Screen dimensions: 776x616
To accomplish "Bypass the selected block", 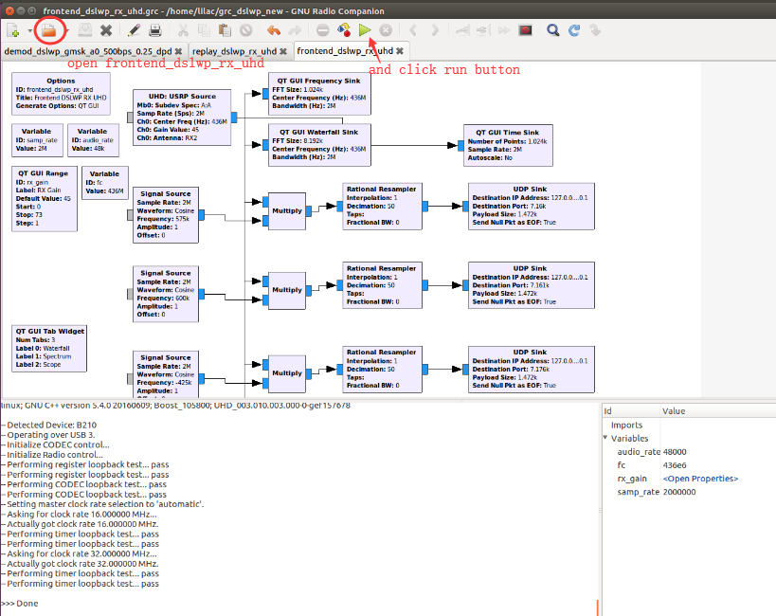I will (x=504, y=30).
